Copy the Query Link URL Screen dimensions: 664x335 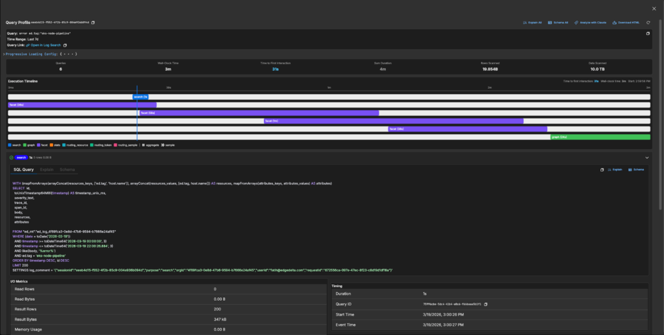pyautogui.click(x=65, y=45)
